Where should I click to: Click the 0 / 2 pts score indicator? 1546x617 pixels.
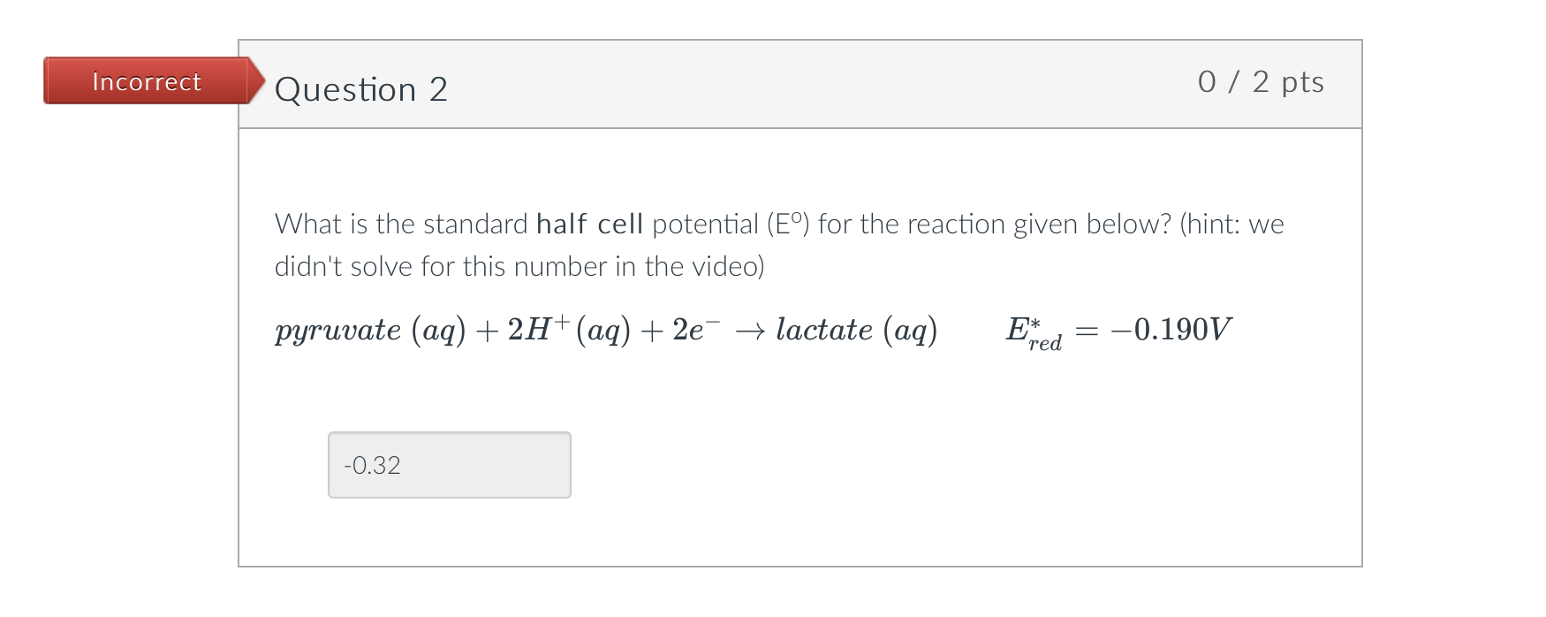[1260, 82]
